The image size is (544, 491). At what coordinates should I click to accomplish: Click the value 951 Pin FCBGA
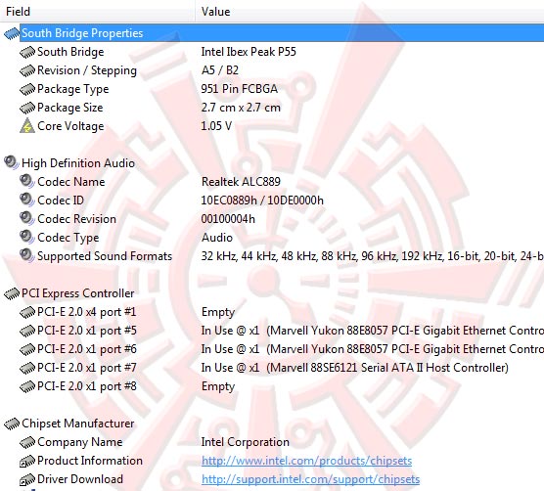pos(240,89)
